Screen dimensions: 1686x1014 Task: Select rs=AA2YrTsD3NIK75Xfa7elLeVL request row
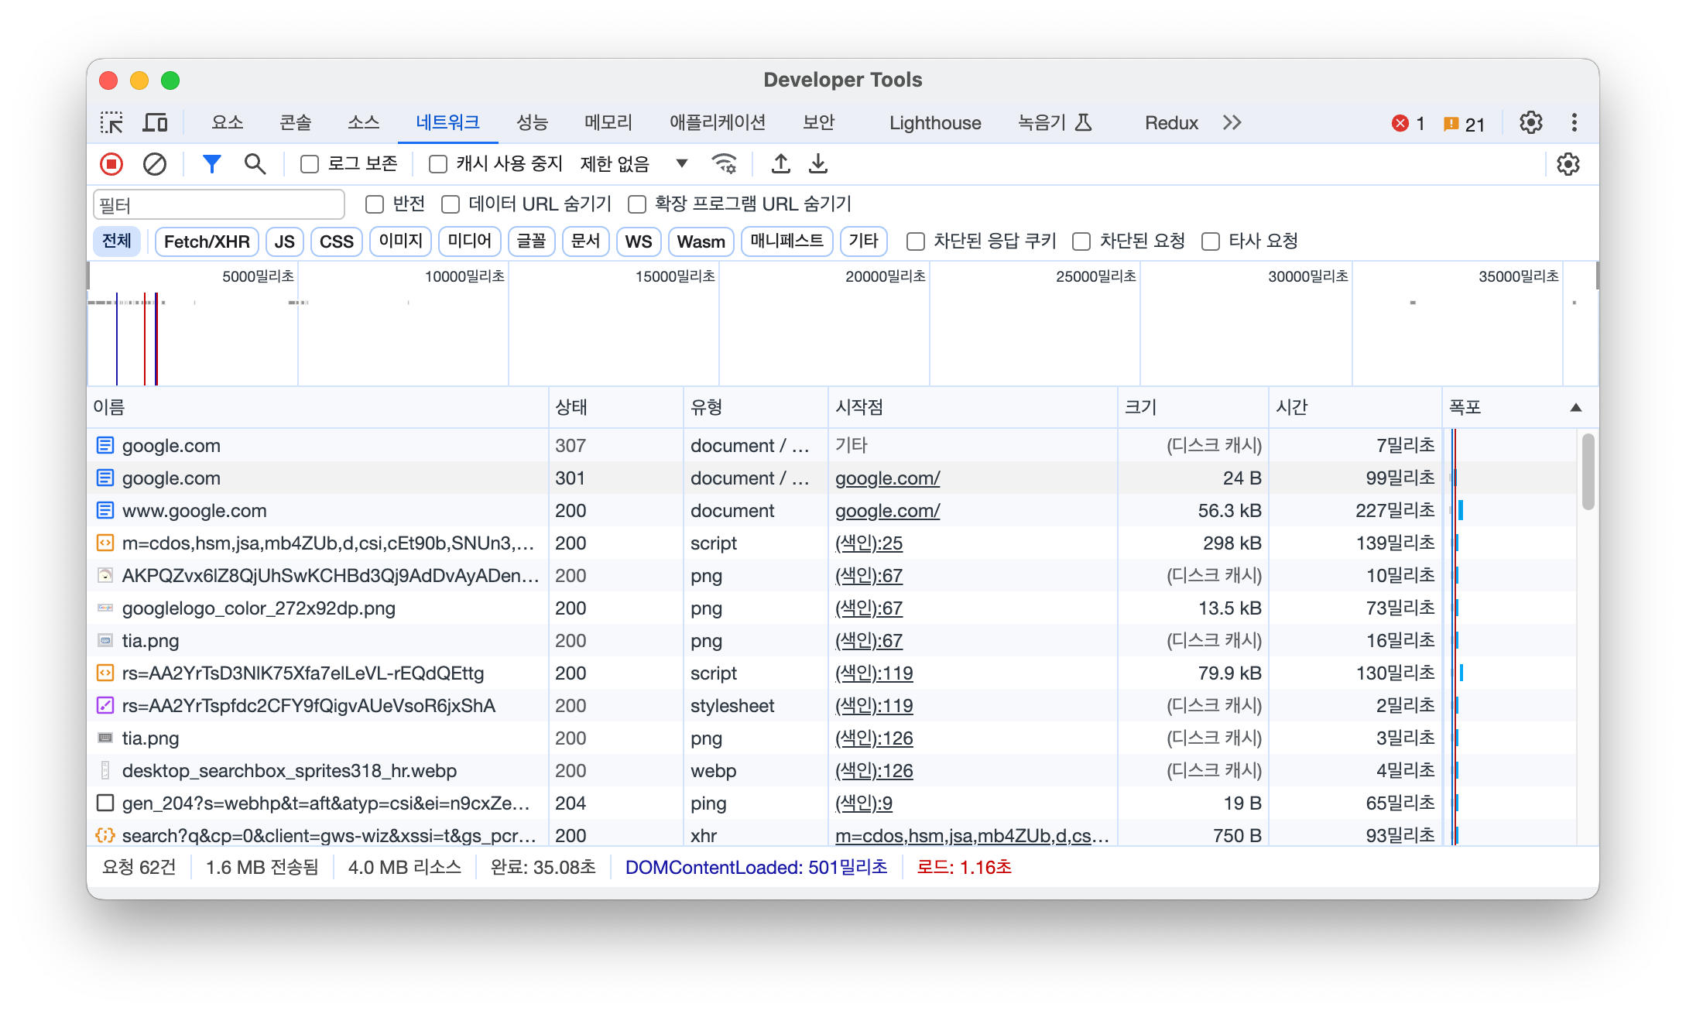tap(832, 673)
